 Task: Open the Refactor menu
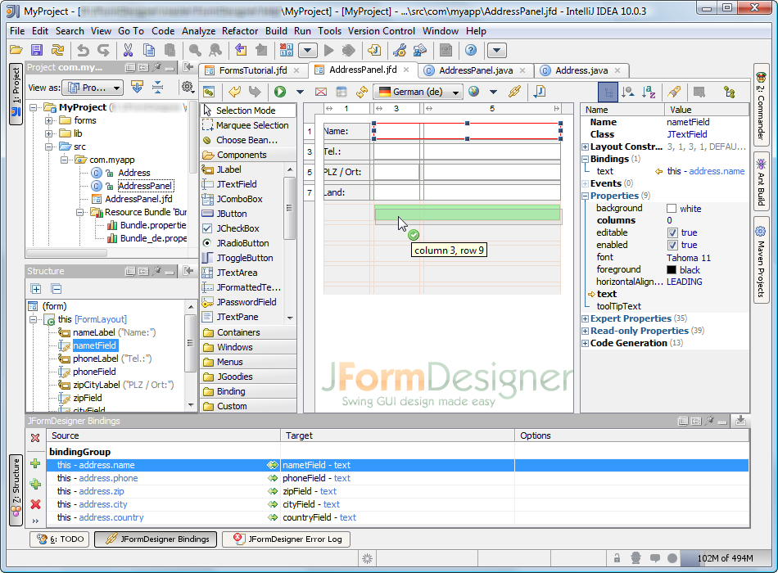[240, 30]
